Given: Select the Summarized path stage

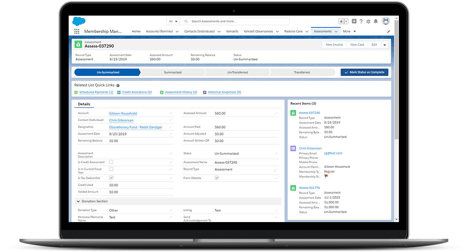Looking at the screenshot, I should point(173,72).
